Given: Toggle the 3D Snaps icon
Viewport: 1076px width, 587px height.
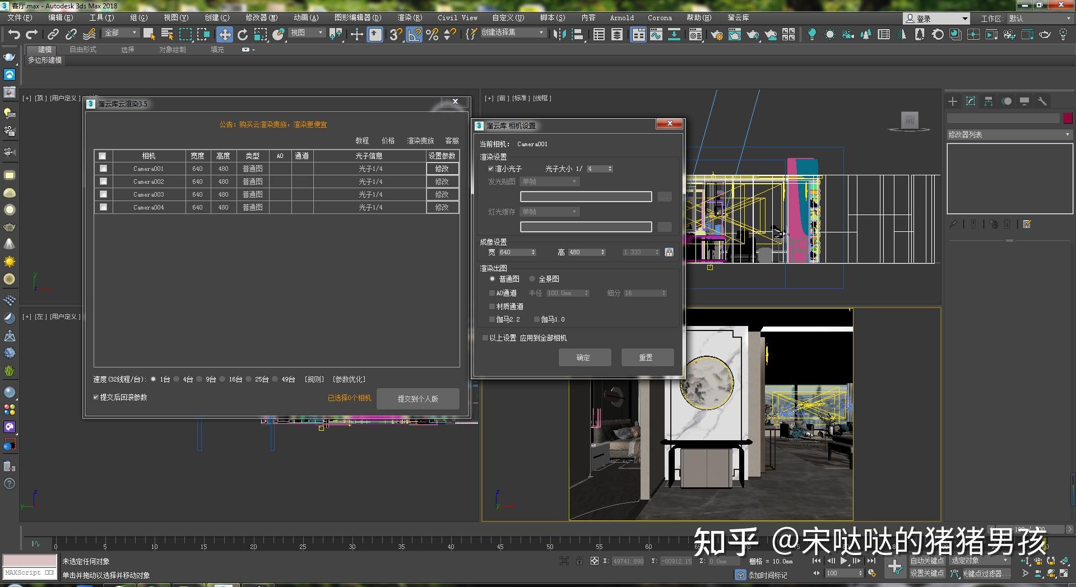Looking at the screenshot, I should pyautogui.click(x=396, y=35).
